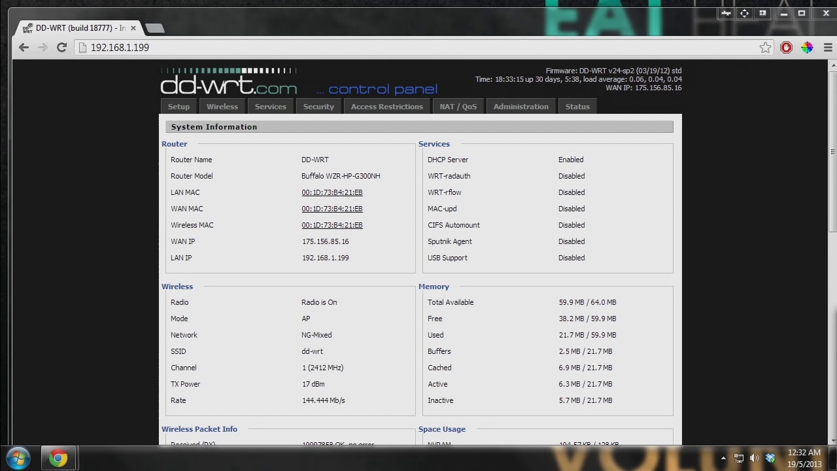The height and width of the screenshot is (471, 837).
Task: Click the SSID value dd-wrt
Action: click(x=312, y=351)
